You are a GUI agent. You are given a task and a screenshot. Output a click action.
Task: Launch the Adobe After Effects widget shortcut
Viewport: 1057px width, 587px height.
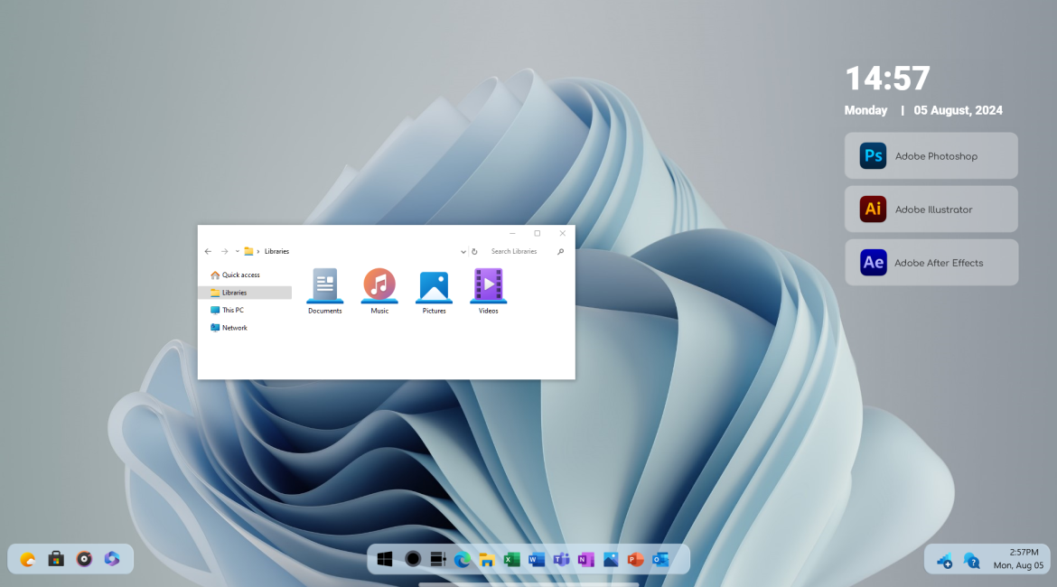coord(931,263)
